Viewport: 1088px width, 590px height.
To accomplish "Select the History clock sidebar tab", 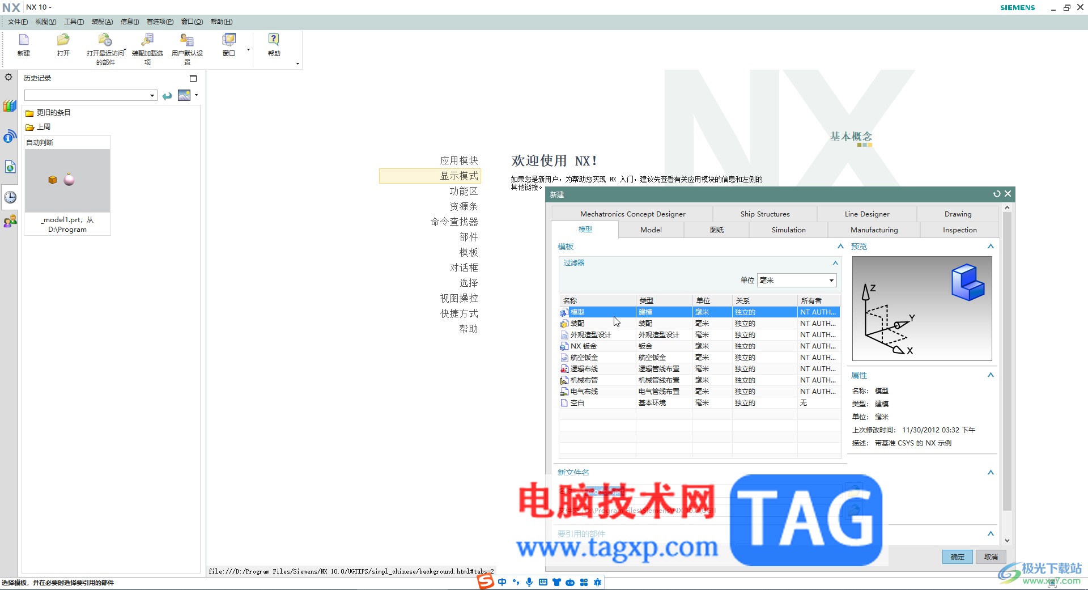I will tap(10, 197).
